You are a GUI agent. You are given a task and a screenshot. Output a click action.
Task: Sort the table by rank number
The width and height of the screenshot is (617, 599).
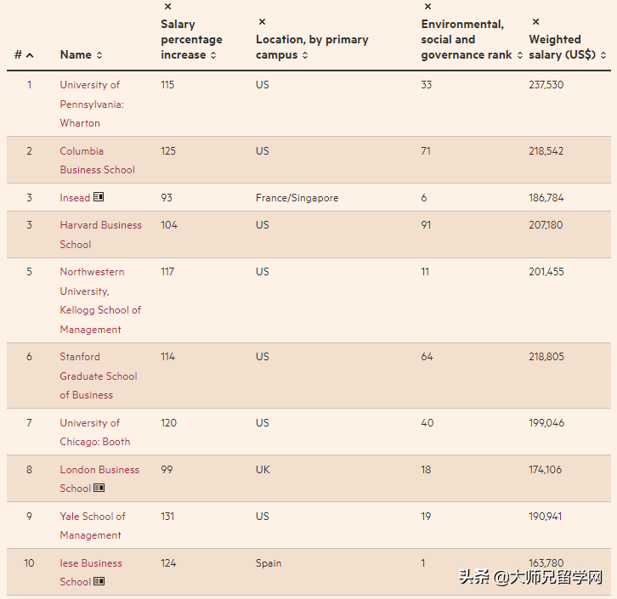click(24, 55)
